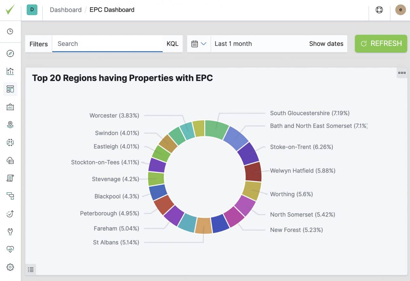410x281 pixels.
Task: Click inside the Search query field
Action: [x=107, y=44]
